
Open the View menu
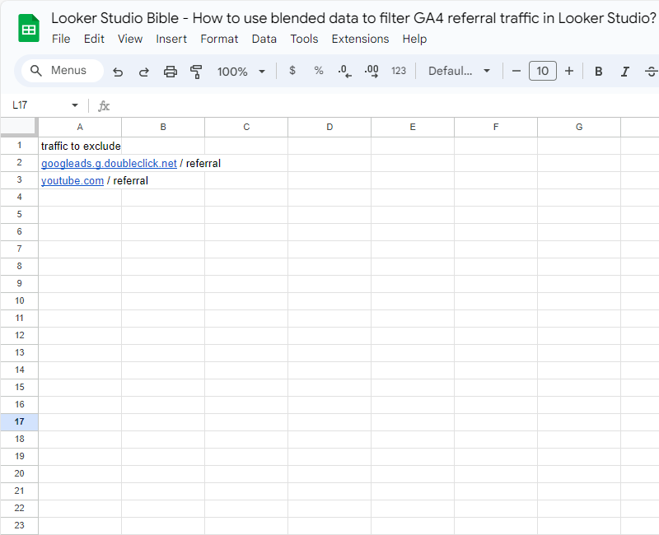tap(130, 39)
